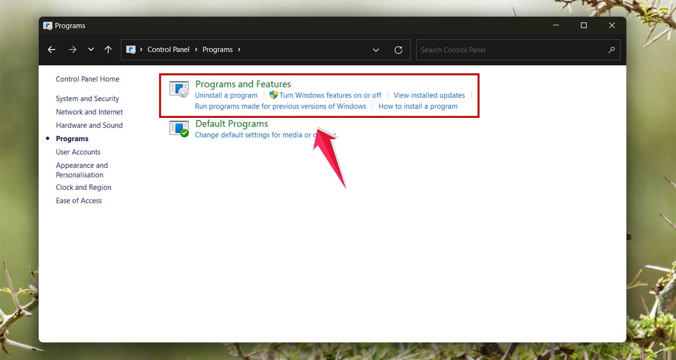Open Uninstall a program

tap(226, 95)
